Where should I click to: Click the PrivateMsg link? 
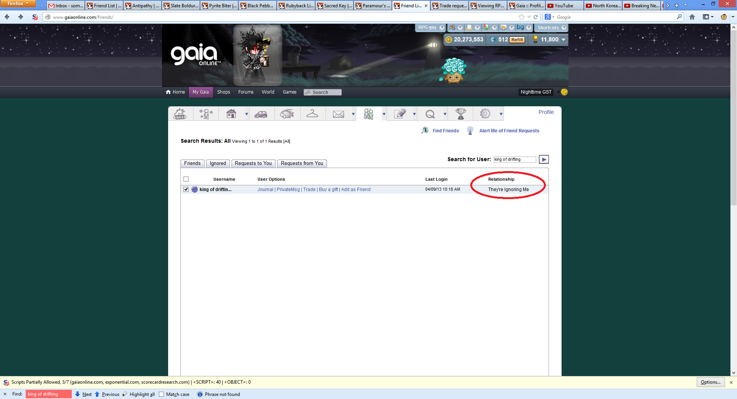288,190
